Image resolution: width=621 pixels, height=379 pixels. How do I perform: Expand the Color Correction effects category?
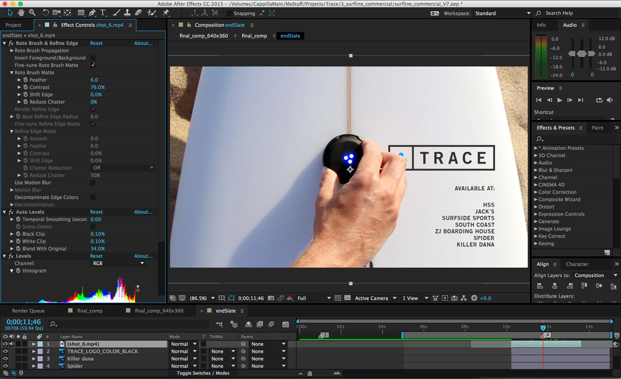(536, 192)
